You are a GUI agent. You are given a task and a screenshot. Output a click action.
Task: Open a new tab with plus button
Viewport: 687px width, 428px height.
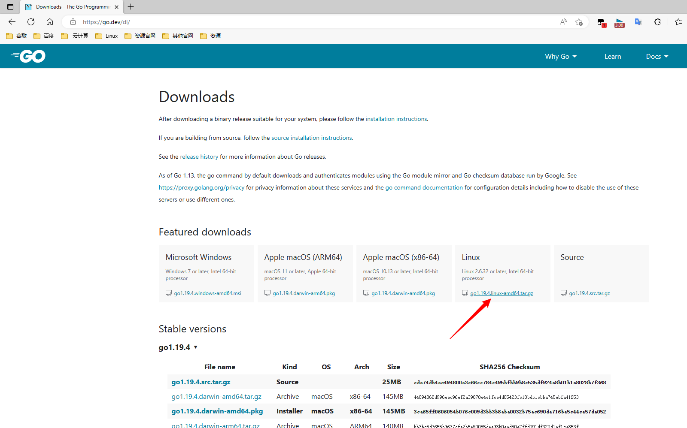[x=131, y=7]
